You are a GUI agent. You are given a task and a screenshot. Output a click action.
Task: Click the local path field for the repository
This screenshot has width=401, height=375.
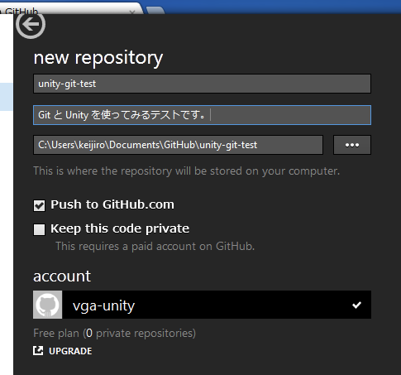coord(178,145)
